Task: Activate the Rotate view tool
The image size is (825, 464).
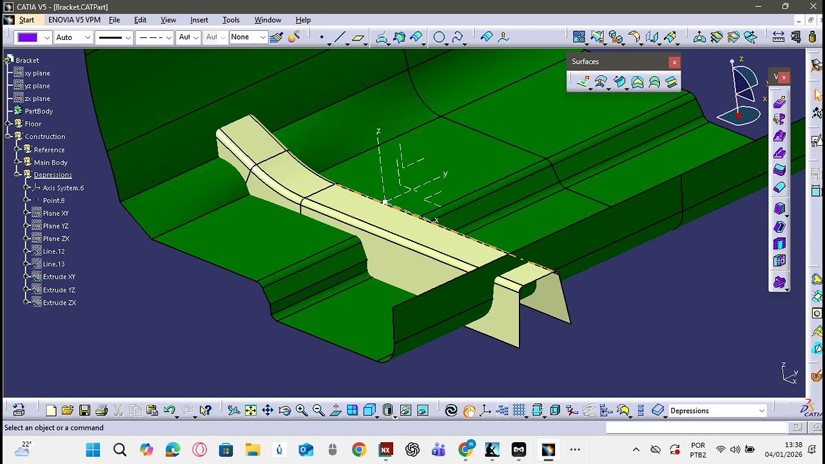Action: coord(284,411)
